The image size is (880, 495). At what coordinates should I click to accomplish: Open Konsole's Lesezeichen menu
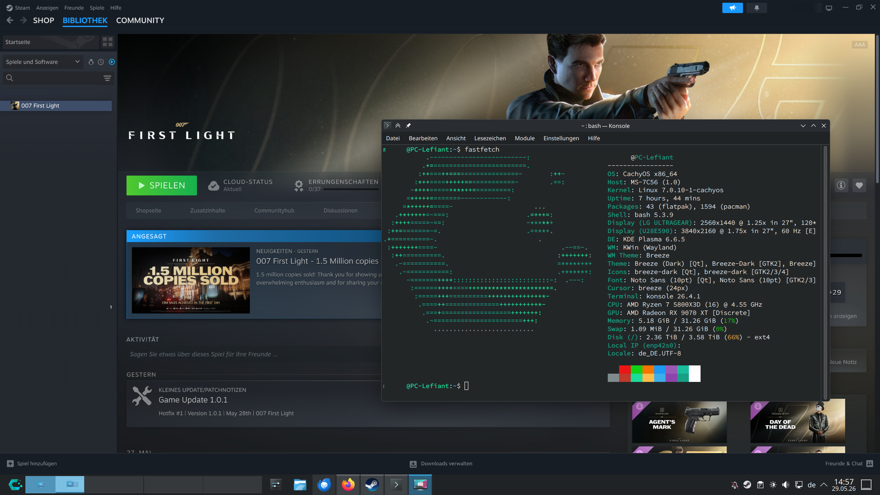pos(490,138)
